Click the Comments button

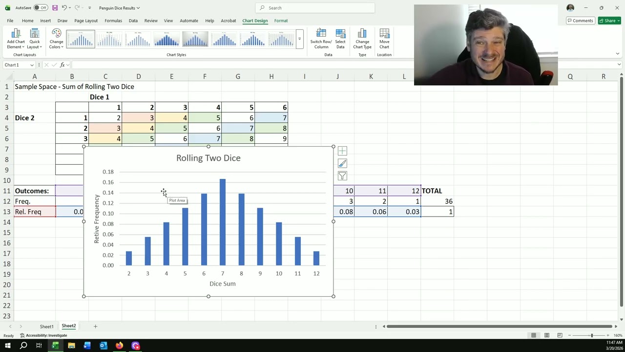(x=580, y=21)
